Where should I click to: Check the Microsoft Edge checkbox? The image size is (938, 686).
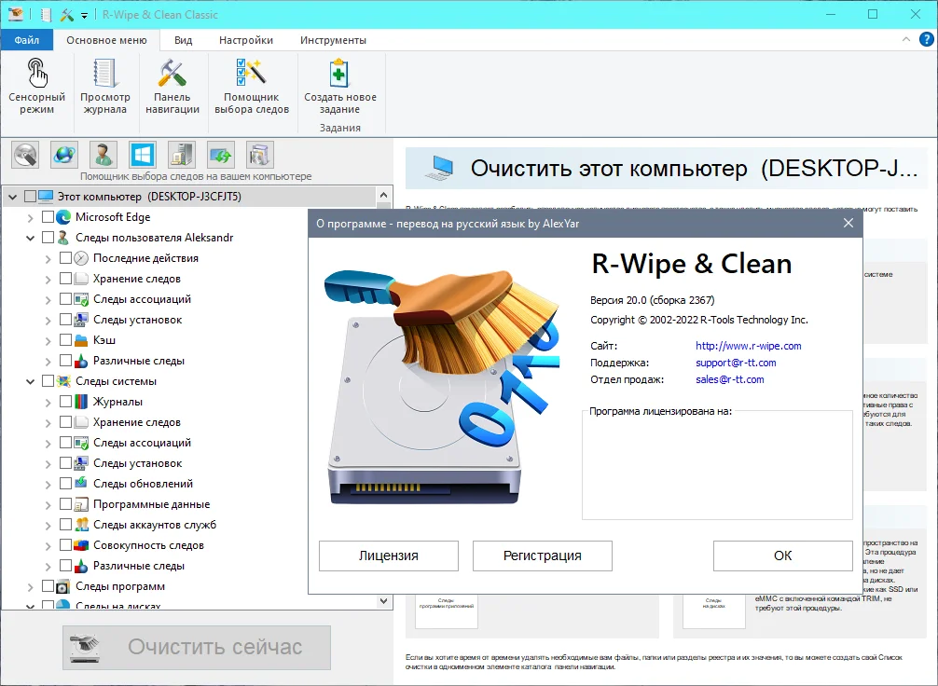tap(48, 217)
